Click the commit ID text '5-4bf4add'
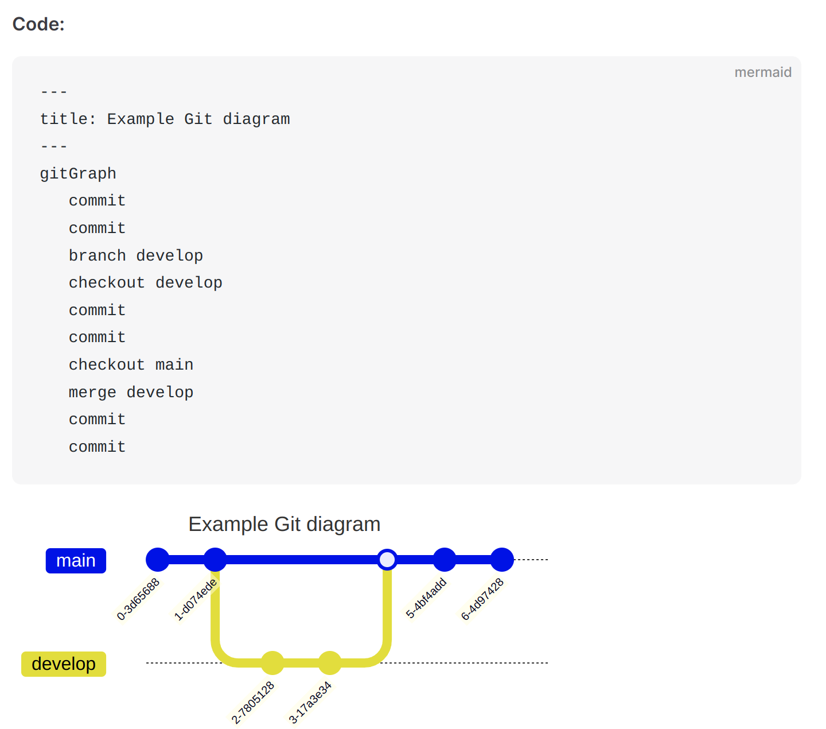 pos(426,598)
